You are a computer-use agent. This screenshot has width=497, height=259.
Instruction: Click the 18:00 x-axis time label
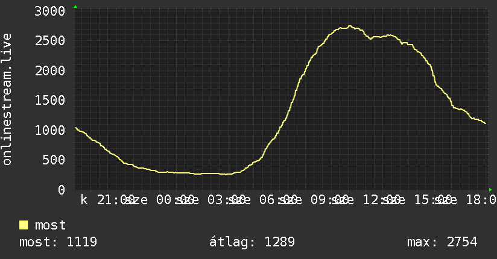pyautogui.click(x=481, y=200)
